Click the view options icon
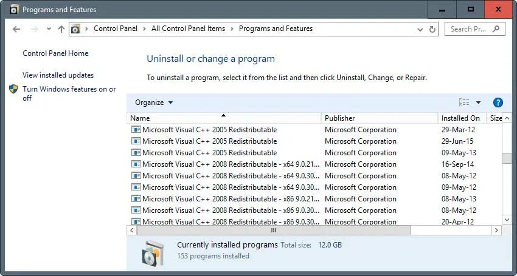Viewport: 517px width, 276px height. [x=464, y=103]
